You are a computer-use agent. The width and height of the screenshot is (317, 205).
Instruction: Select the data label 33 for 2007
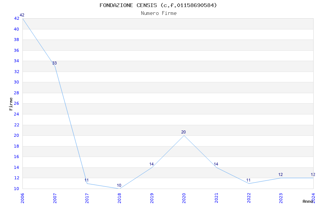(x=54, y=63)
